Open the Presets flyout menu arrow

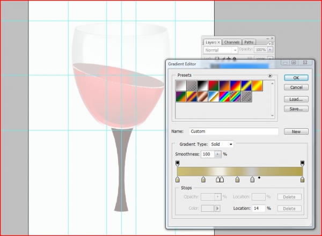270,76
